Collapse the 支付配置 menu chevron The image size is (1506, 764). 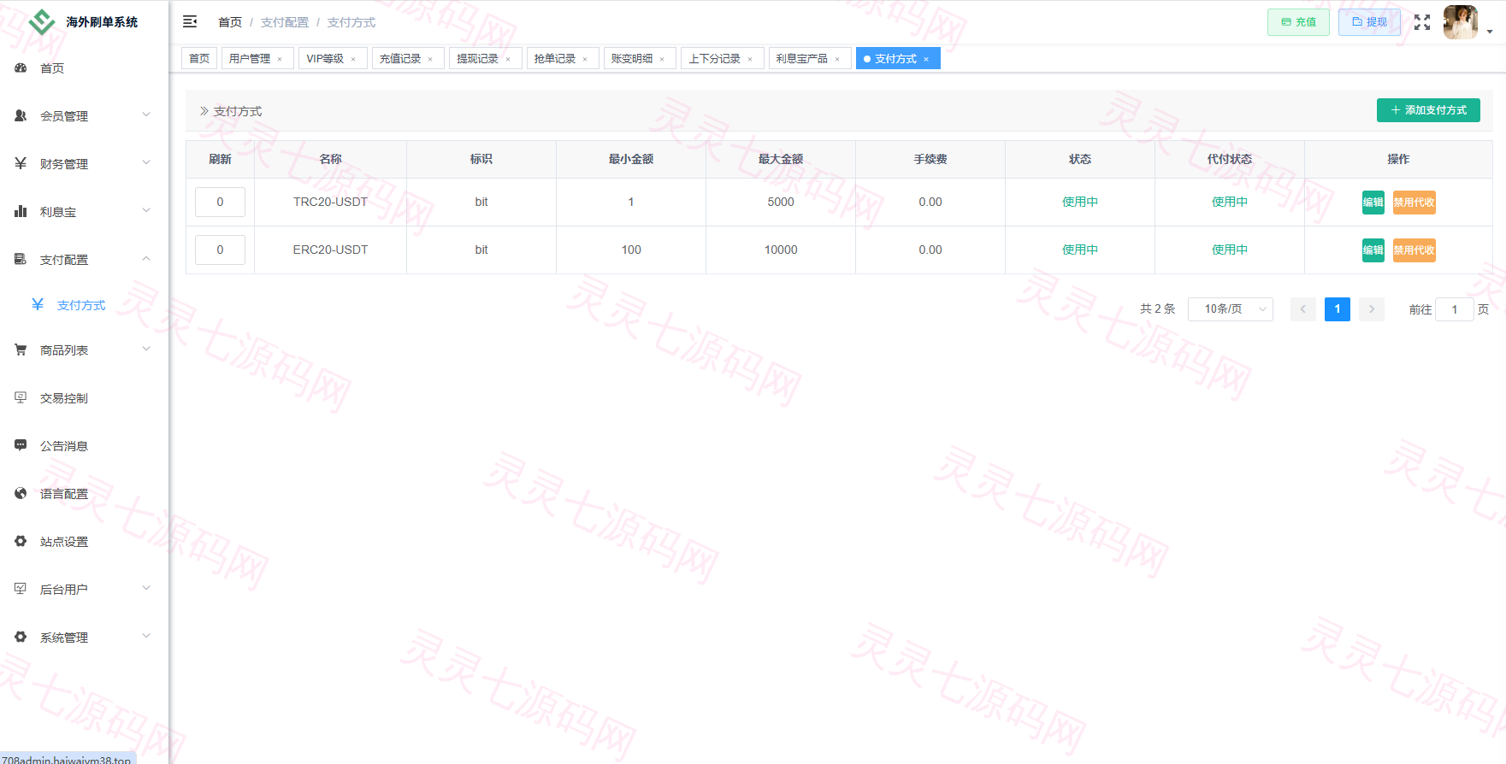pyautogui.click(x=146, y=258)
